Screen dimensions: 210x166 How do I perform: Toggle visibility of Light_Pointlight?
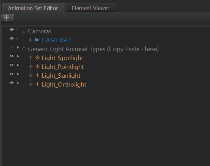[12, 65]
